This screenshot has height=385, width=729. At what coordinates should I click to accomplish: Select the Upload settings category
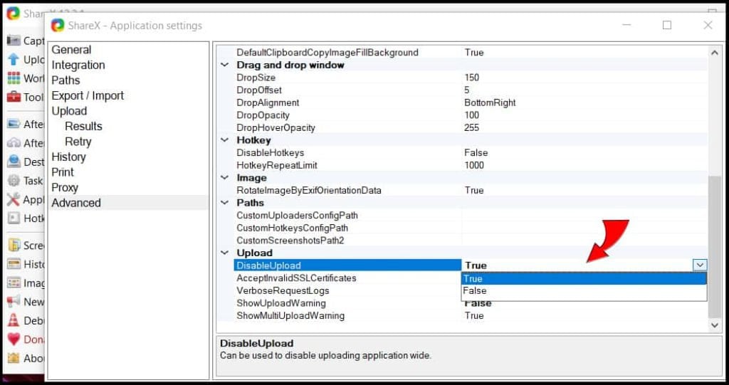(69, 111)
